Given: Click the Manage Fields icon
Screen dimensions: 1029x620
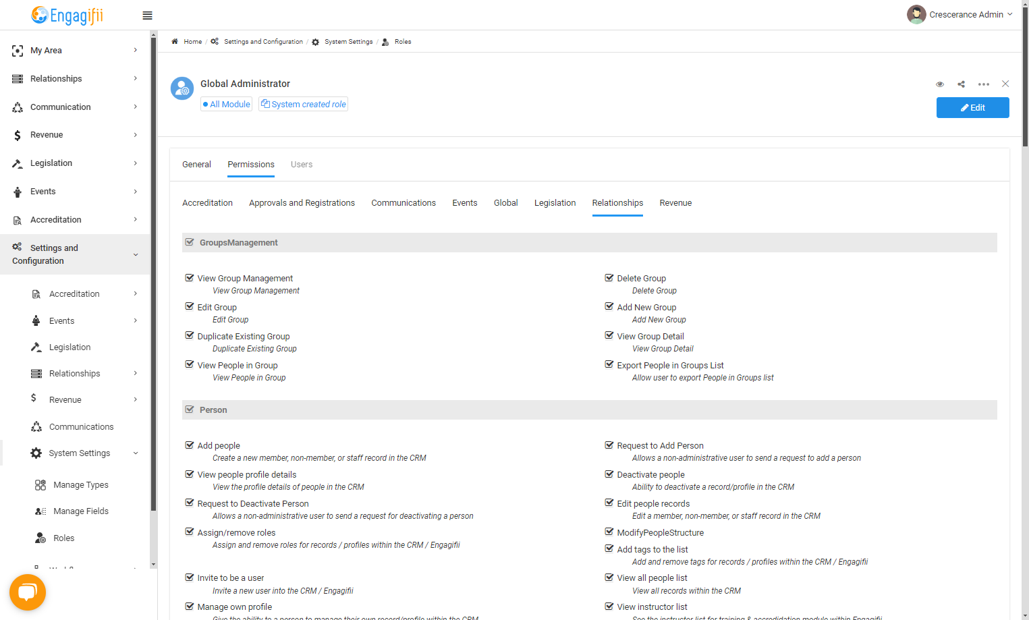Looking at the screenshot, I should tap(40, 511).
